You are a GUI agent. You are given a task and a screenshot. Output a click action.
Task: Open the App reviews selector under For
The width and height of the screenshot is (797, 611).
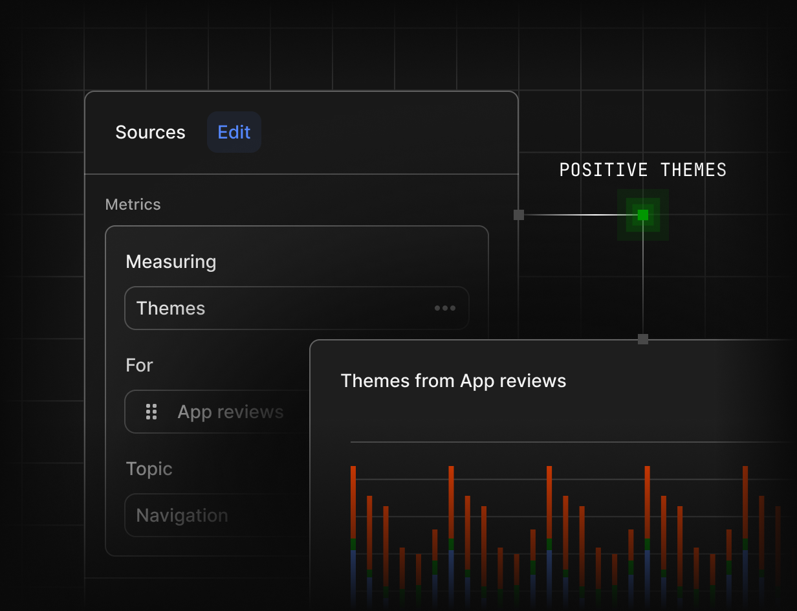click(x=230, y=412)
